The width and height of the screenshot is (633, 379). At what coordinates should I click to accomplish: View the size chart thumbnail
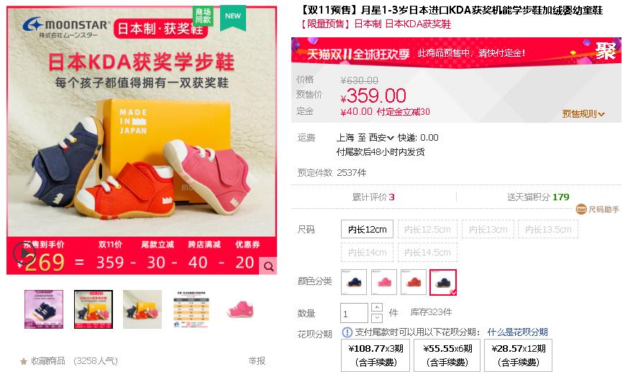191,309
